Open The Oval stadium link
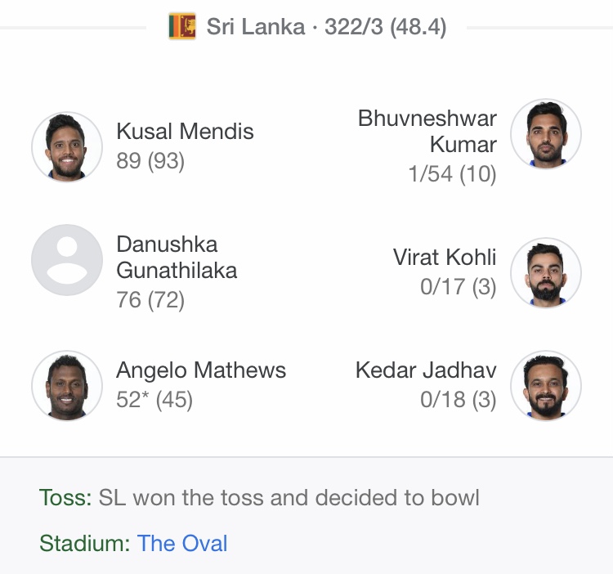The height and width of the screenshot is (574, 613). tap(182, 543)
